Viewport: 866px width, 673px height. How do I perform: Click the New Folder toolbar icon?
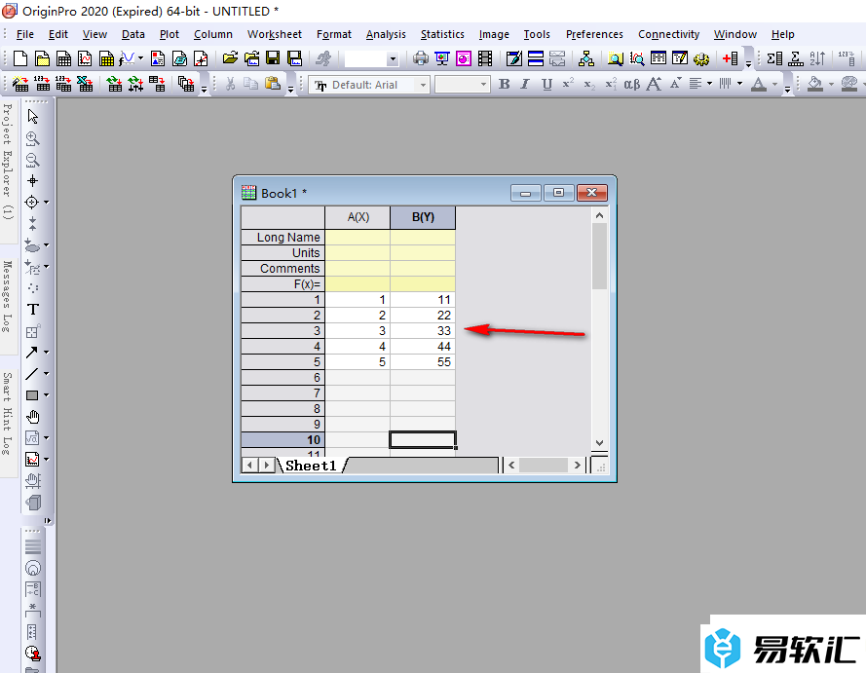tap(42, 58)
